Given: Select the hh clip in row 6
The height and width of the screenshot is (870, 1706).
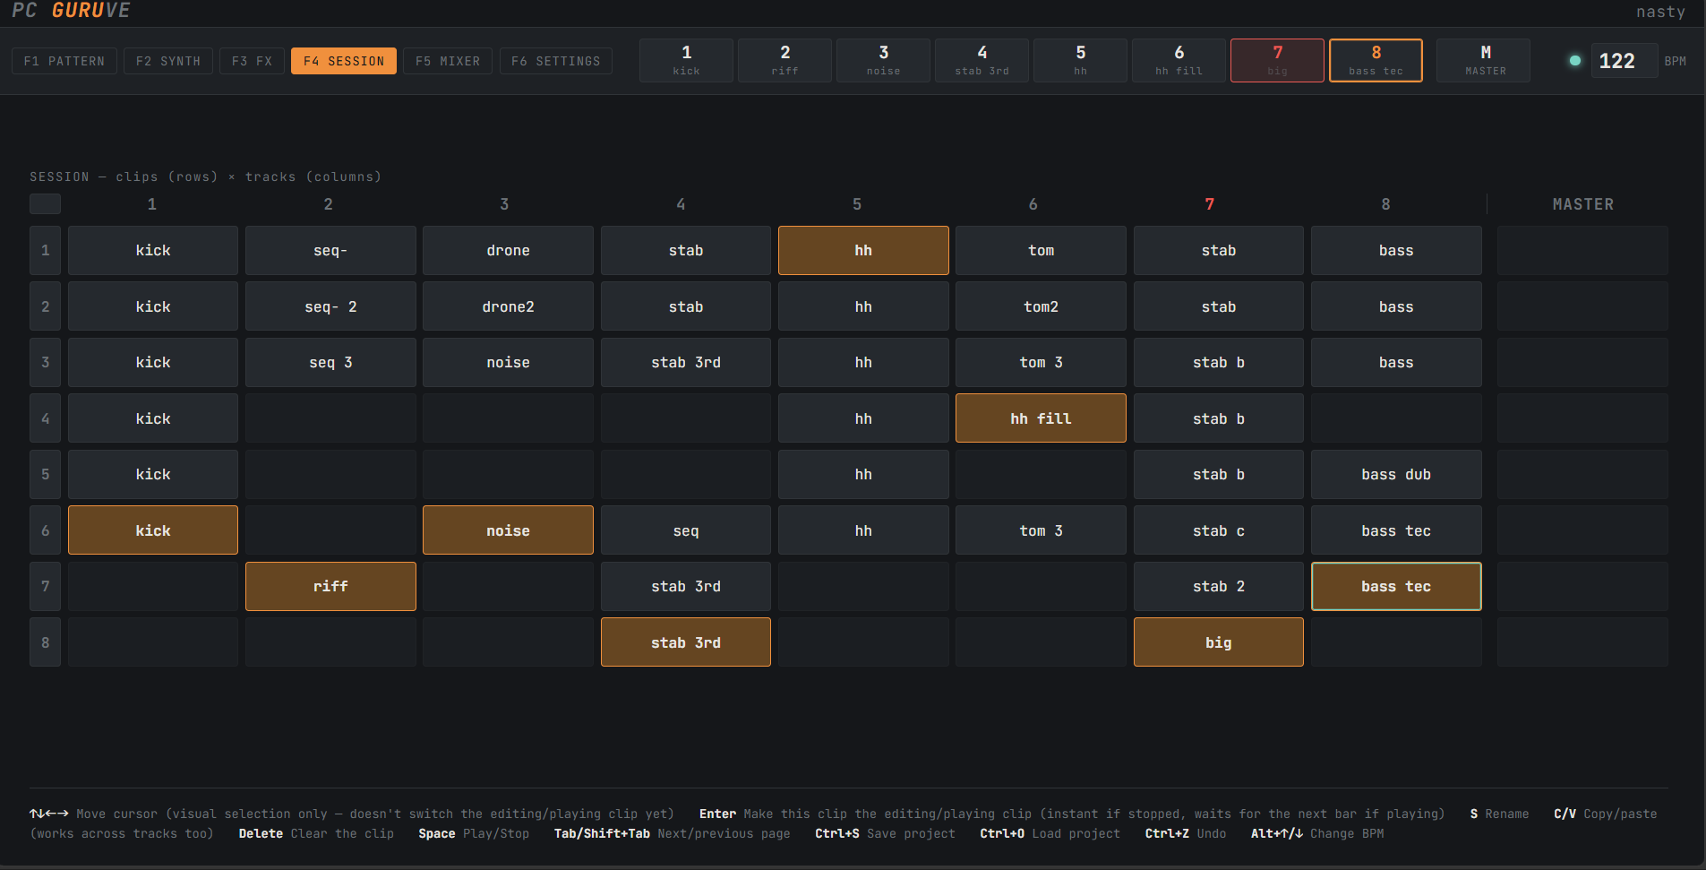Looking at the screenshot, I should coord(863,530).
